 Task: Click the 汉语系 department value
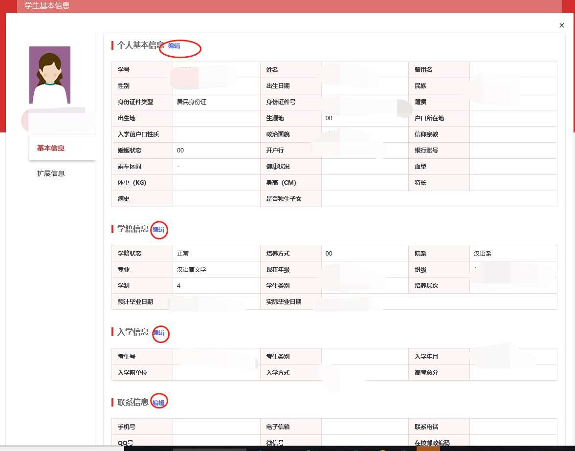click(483, 254)
